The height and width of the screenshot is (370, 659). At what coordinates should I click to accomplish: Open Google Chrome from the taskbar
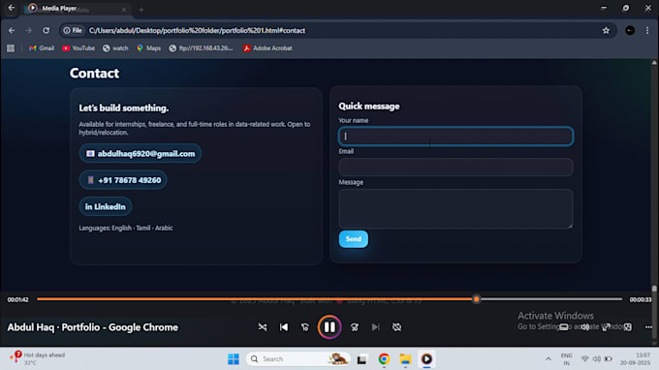coord(384,358)
